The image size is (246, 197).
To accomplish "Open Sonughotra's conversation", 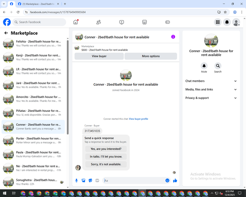I will coord(33,182).
